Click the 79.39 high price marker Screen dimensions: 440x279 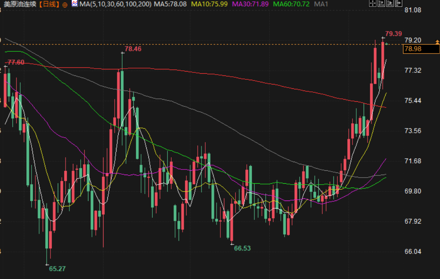[393, 34]
